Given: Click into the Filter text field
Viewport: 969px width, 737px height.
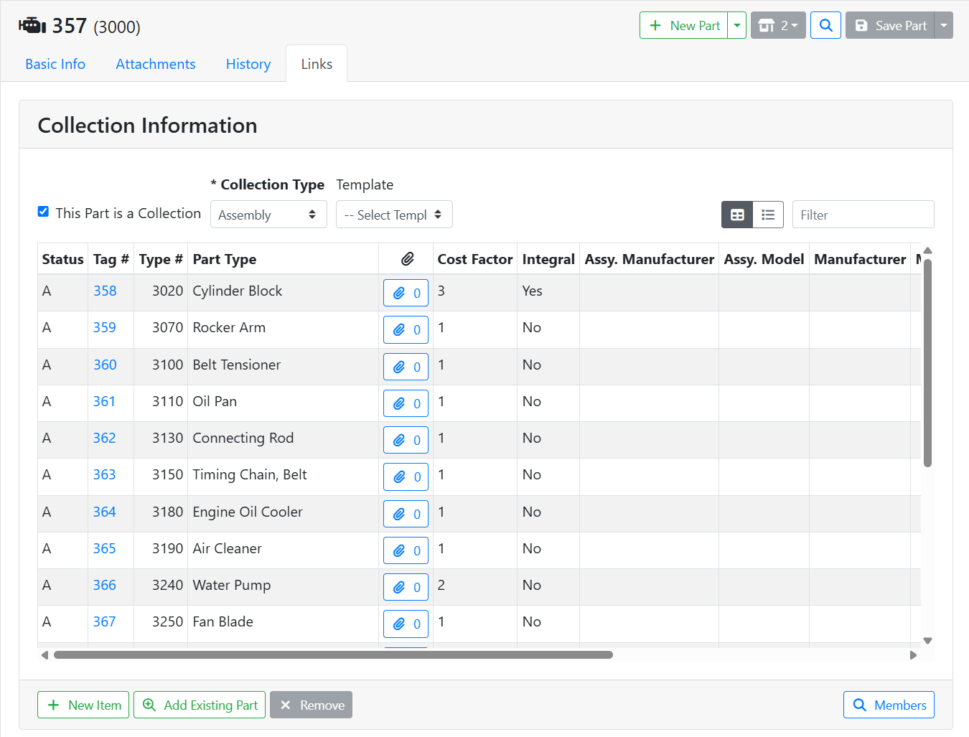Looking at the screenshot, I should tap(863, 215).
